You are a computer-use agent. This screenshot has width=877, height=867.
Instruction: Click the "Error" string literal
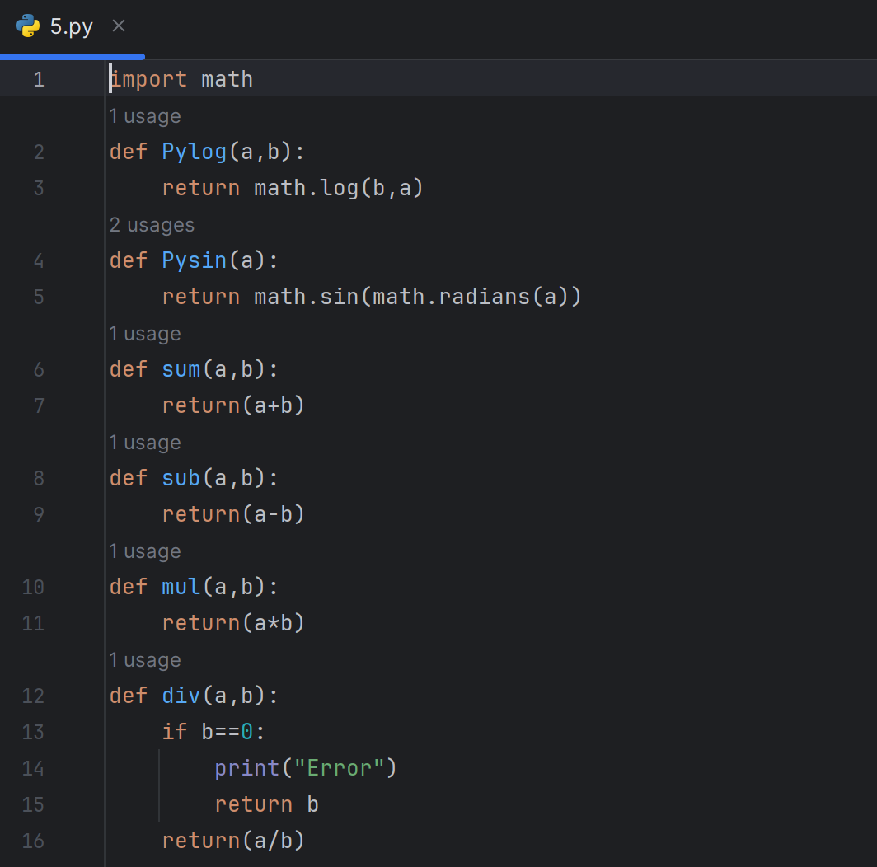pyautogui.click(x=345, y=768)
